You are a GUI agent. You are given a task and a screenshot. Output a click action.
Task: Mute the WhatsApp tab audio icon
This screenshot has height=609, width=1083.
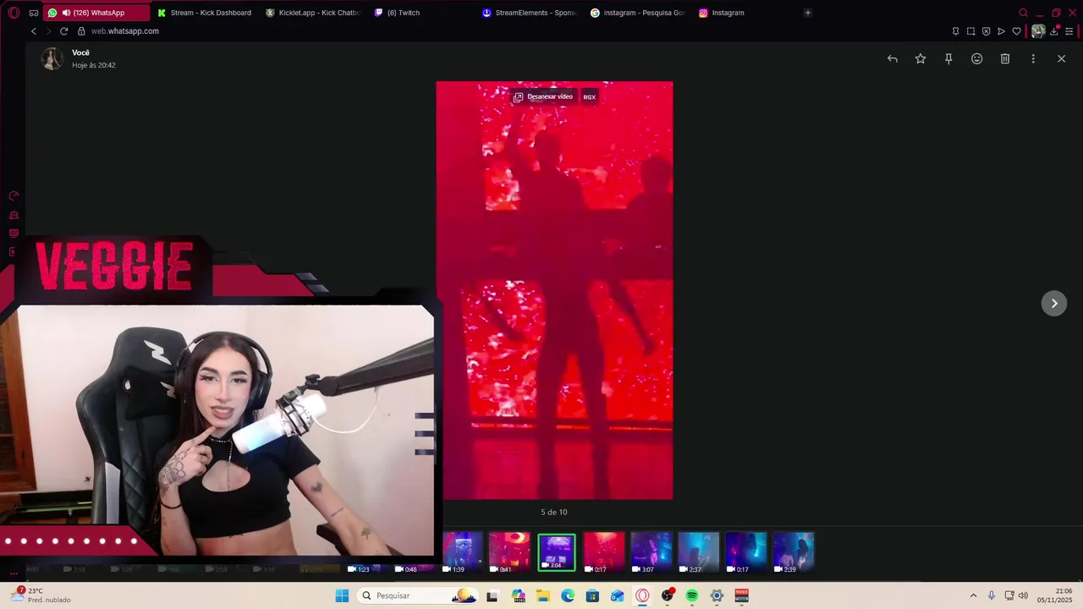tap(66, 13)
